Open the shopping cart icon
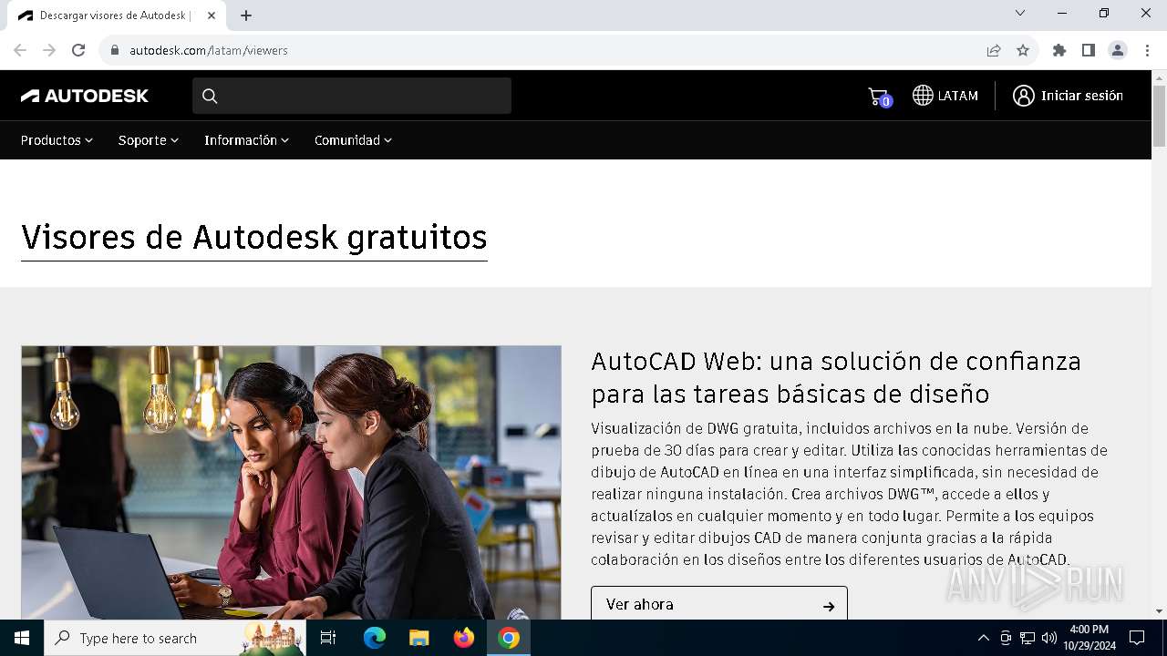The height and width of the screenshot is (656, 1167). coord(879,97)
